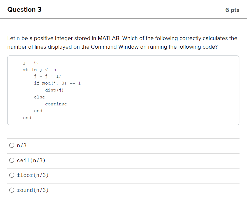The height and width of the screenshot is (206, 247).
Task: Click inside the code snippet box
Action: [123, 90]
